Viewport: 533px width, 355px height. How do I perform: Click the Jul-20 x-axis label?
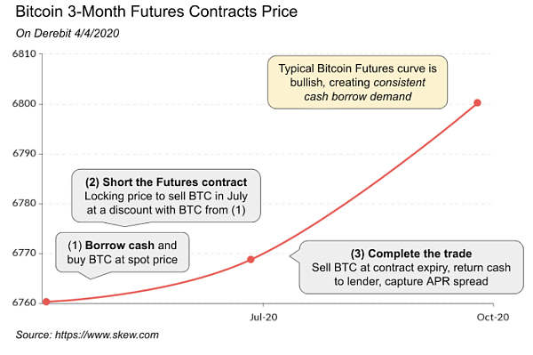264,318
